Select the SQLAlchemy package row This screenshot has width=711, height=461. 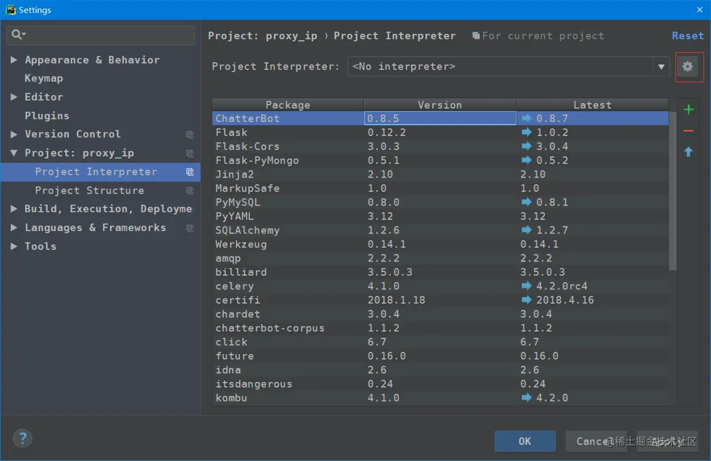coord(440,230)
